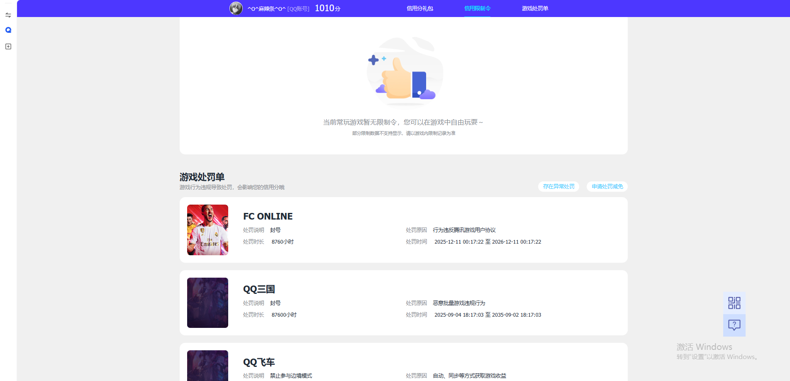Click the FC ONLINE title

268,216
